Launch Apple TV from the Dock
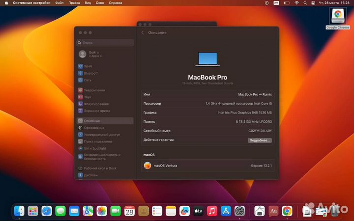This screenshot has width=354, height=221. (x=199, y=211)
